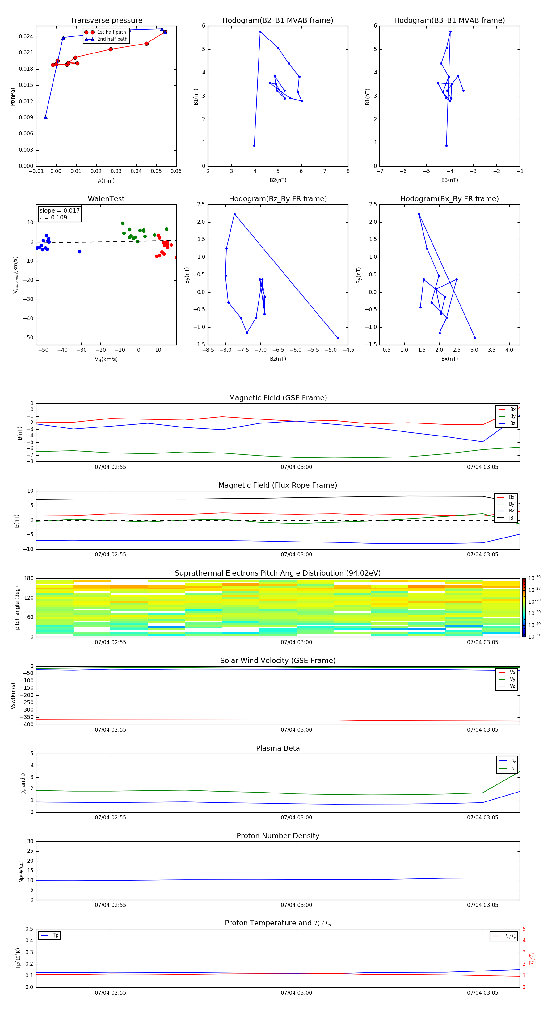Select 'By' in GSE magnetic field legend
The width and height of the screenshot is (556, 1020).
point(507,416)
